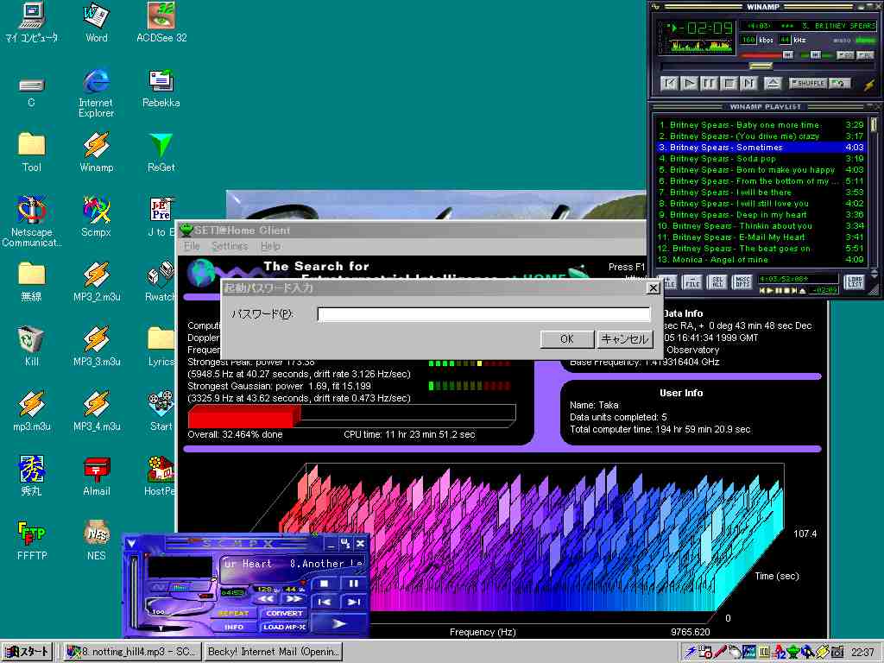Stop playback in the SCMPX player
Image resolution: width=884 pixels, height=663 pixels.
coord(325,584)
